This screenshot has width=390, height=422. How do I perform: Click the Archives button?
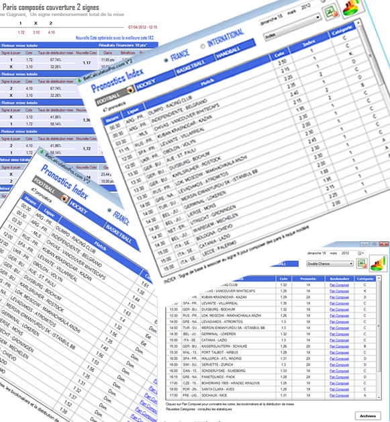pyautogui.click(x=368, y=416)
